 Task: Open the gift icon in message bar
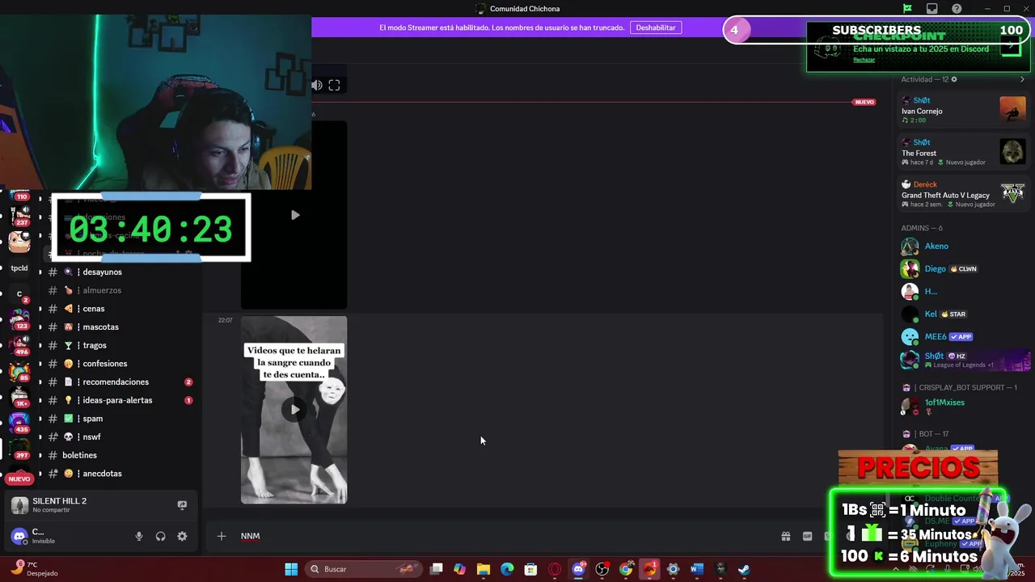785,536
